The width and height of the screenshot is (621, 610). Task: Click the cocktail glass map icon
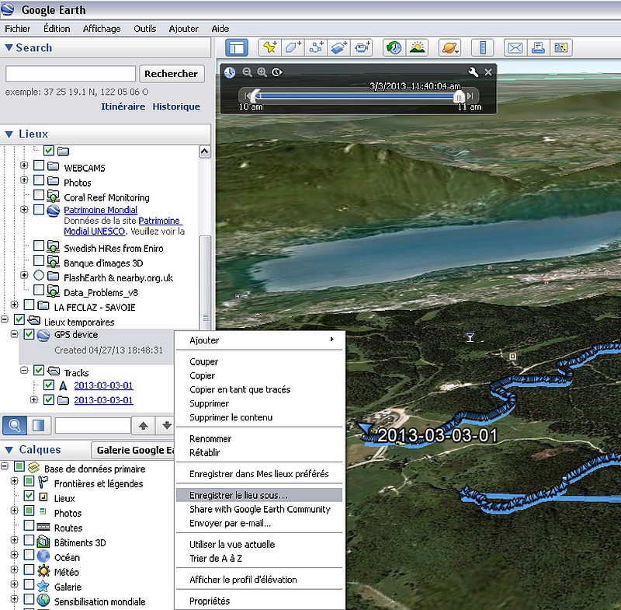[x=470, y=337]
